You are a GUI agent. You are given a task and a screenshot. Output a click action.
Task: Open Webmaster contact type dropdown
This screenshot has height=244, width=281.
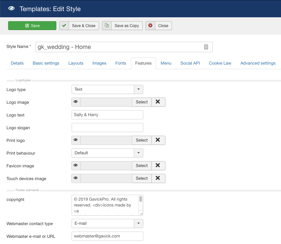[x=138, y=223]
